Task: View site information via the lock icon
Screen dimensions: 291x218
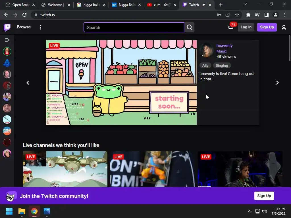Action: coord(36,15)
